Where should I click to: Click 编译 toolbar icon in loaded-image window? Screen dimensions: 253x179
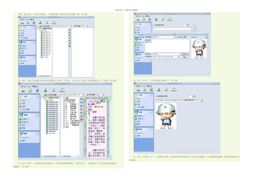click(159, 89)
